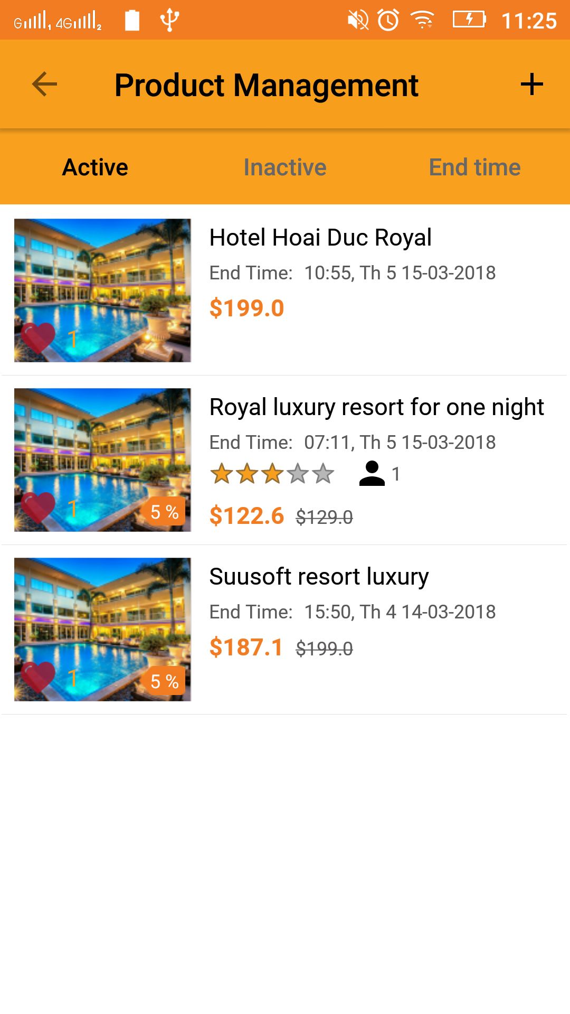Tap the 5% discount badge on Suusoft resort
Image resolution: width=570 pixels, height=1014 pixels.
164,681
